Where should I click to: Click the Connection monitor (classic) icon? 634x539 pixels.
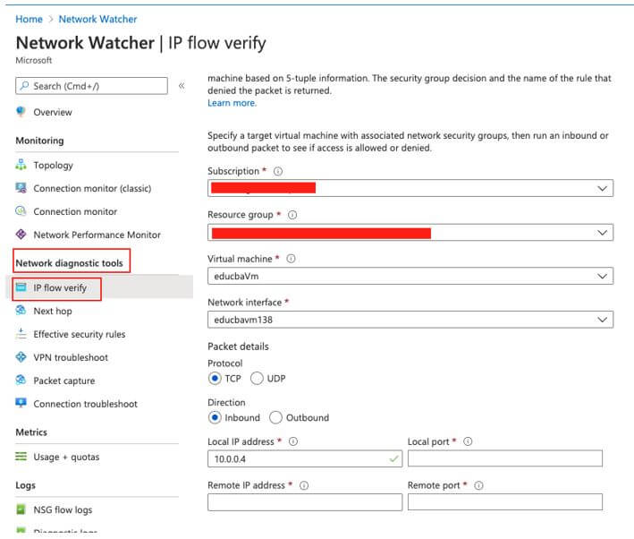21,188
